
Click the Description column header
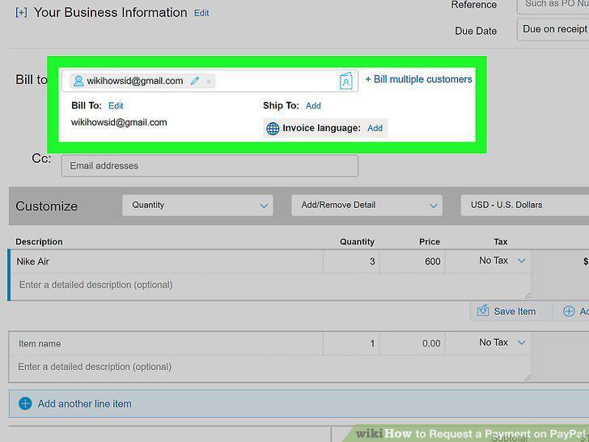[39, 242]
